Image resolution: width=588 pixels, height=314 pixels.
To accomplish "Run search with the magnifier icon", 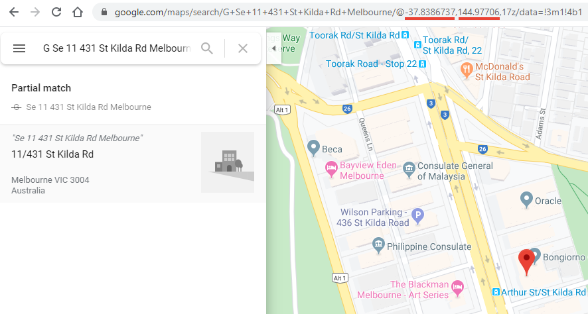I will pos(207,48).
